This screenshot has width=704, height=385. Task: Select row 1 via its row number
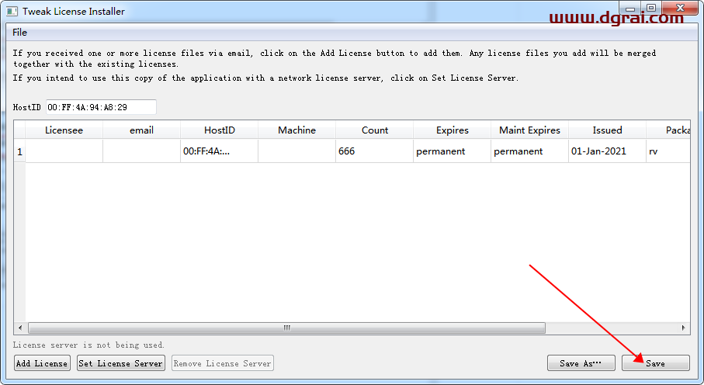coord(19,151)
